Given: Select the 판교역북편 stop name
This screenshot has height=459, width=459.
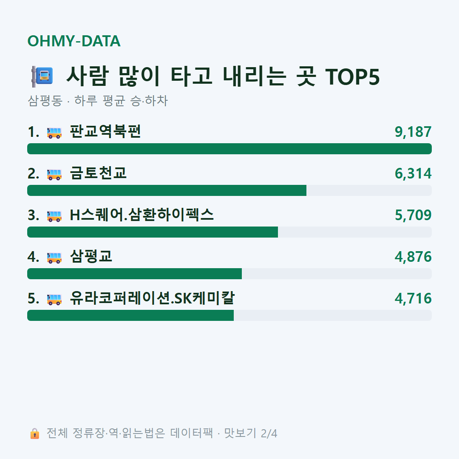Looking at the screenshot, I should 105,131.
